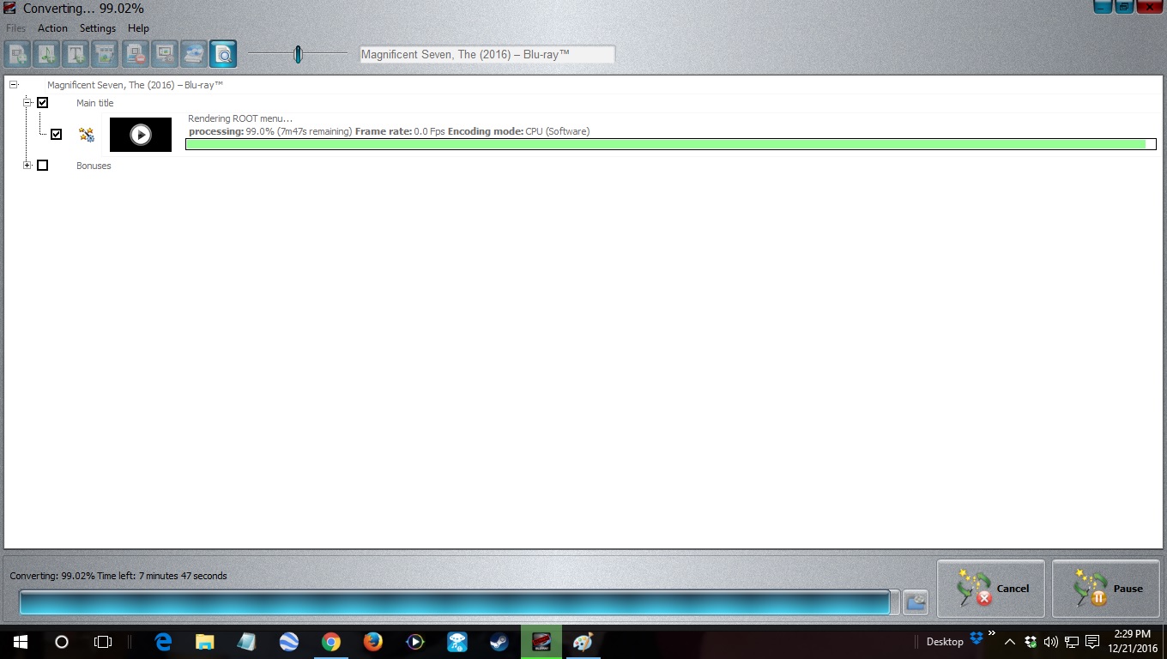Click the wand settings icon beside the thumbnail

point(86,135)
